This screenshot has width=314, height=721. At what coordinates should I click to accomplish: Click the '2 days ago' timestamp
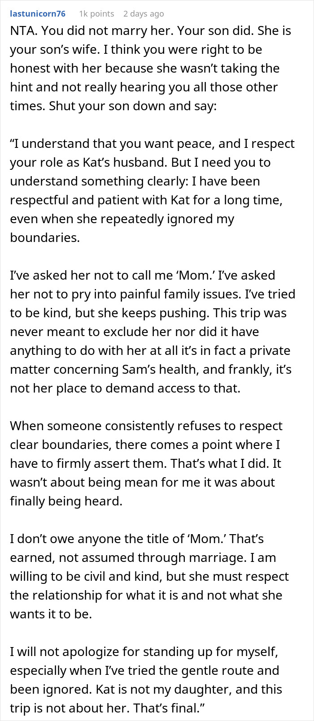144,13
